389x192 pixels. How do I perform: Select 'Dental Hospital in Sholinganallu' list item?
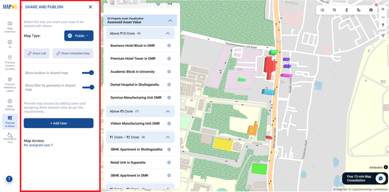(140, 85)
